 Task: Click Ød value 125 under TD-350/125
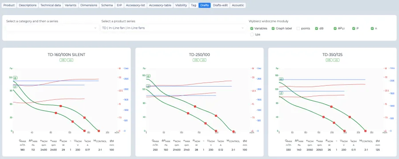pyautogui.click(x=378, y=150)
